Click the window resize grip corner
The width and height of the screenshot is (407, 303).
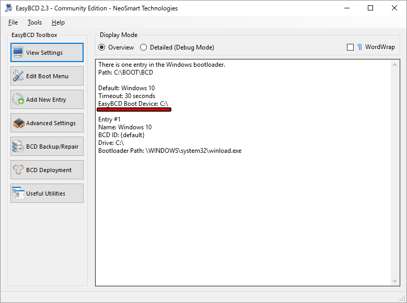[403, 299]
